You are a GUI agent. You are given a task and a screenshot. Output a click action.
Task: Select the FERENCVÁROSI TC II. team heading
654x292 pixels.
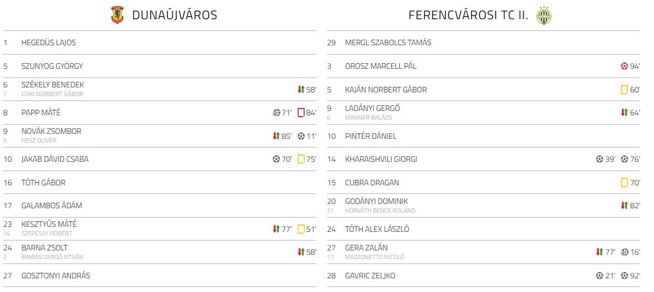[x=468, y=15]
